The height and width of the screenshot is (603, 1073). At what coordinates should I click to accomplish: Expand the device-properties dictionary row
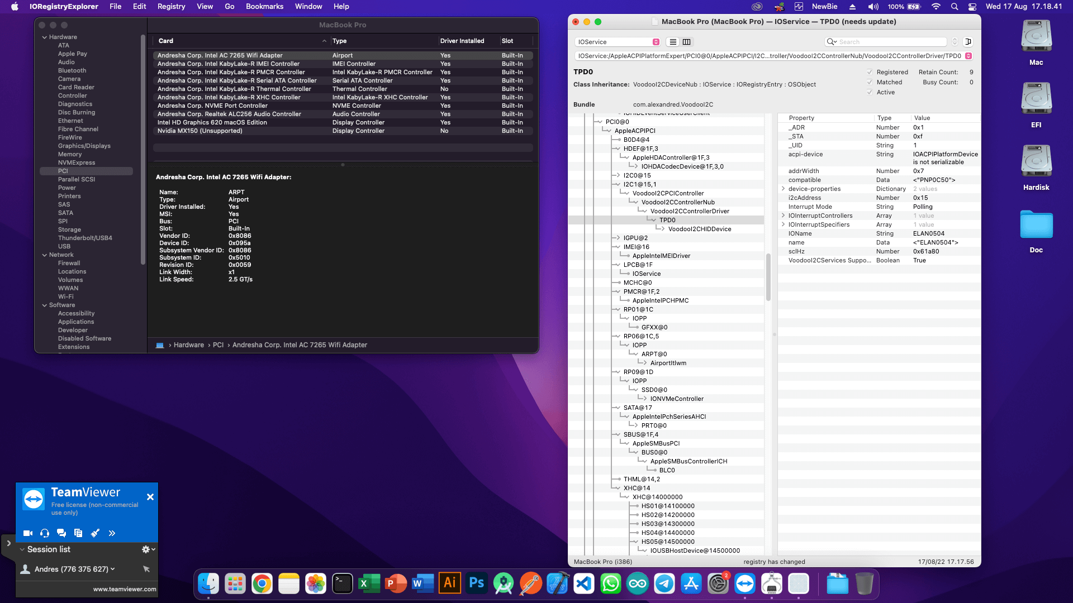click(783, 189)
